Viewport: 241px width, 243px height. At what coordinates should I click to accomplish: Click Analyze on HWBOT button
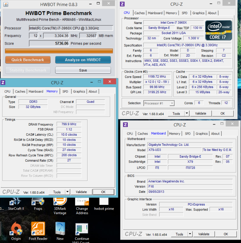click(x=83, y=60)
